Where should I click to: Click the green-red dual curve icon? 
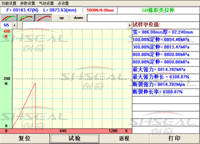[9, 18]
